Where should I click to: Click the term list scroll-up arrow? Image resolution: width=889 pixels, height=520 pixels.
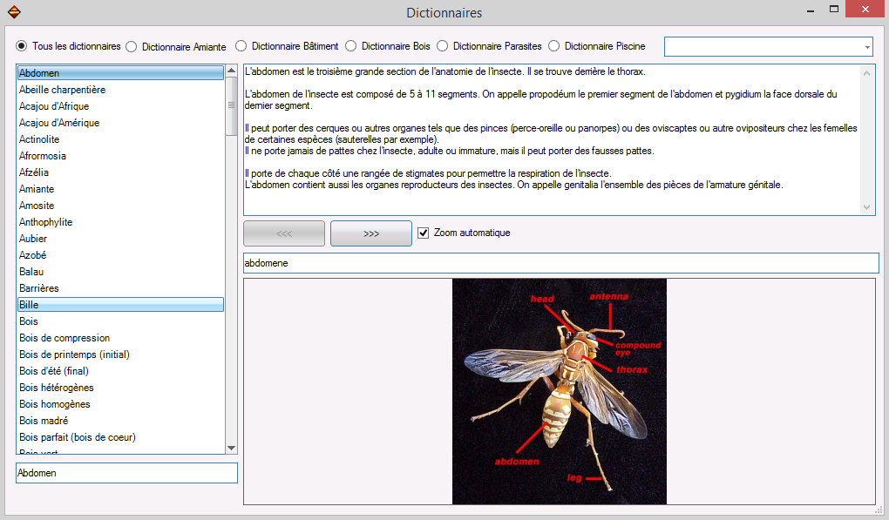tap(231, 71)
